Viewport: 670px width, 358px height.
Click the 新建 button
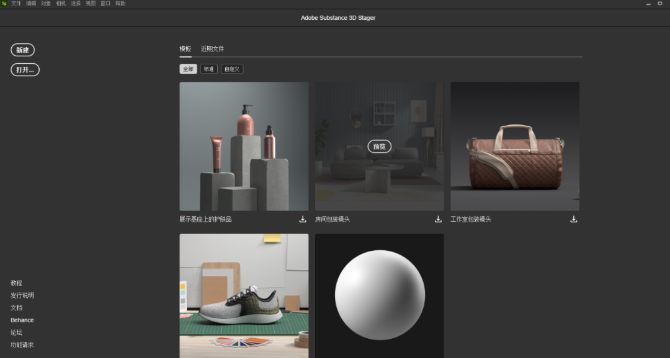click(x=23, y=50)
